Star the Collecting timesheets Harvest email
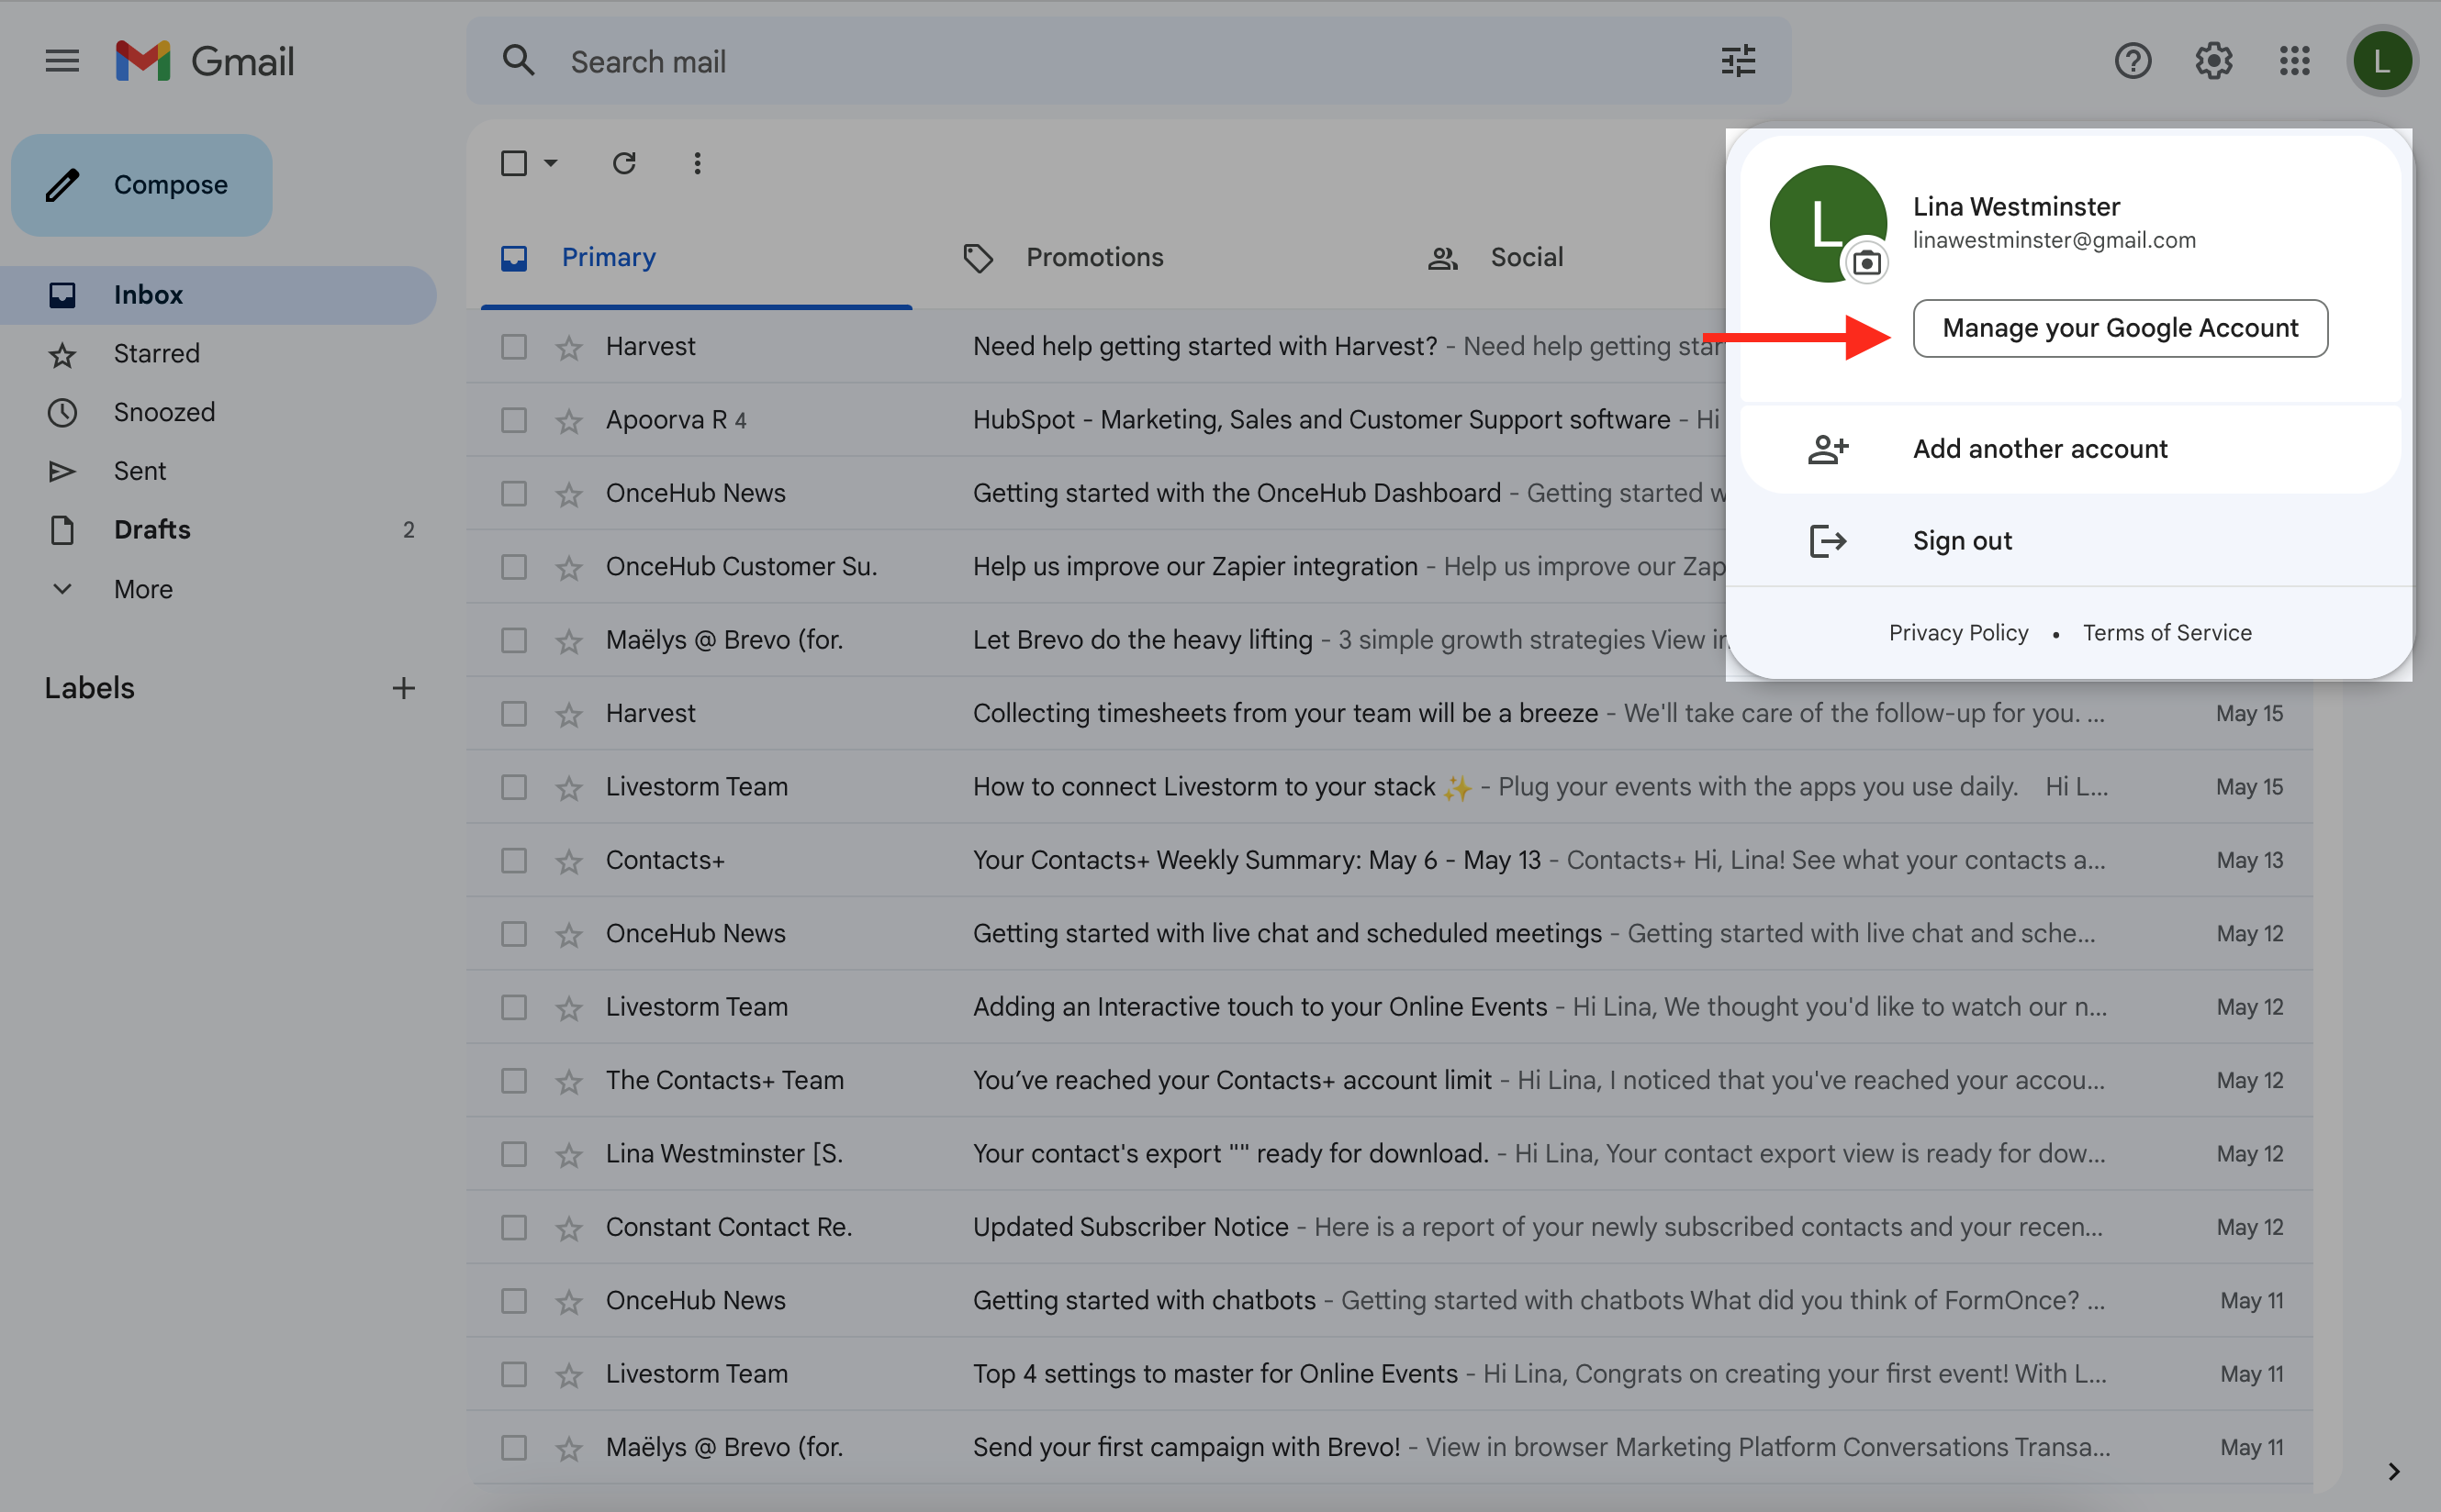The width and height of the screenshot is (2441, 1512). pos(569,714)
